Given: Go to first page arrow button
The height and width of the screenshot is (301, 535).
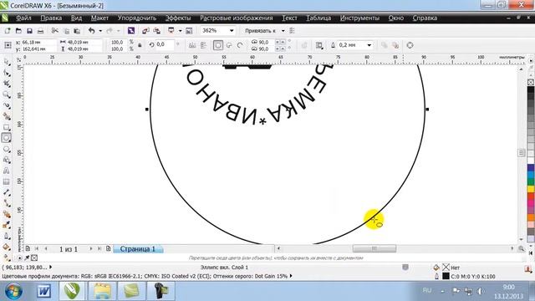Looking at the screenshot, I should point(37,249).
